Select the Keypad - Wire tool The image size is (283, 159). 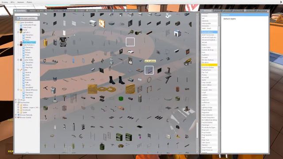tap(209, 90)
